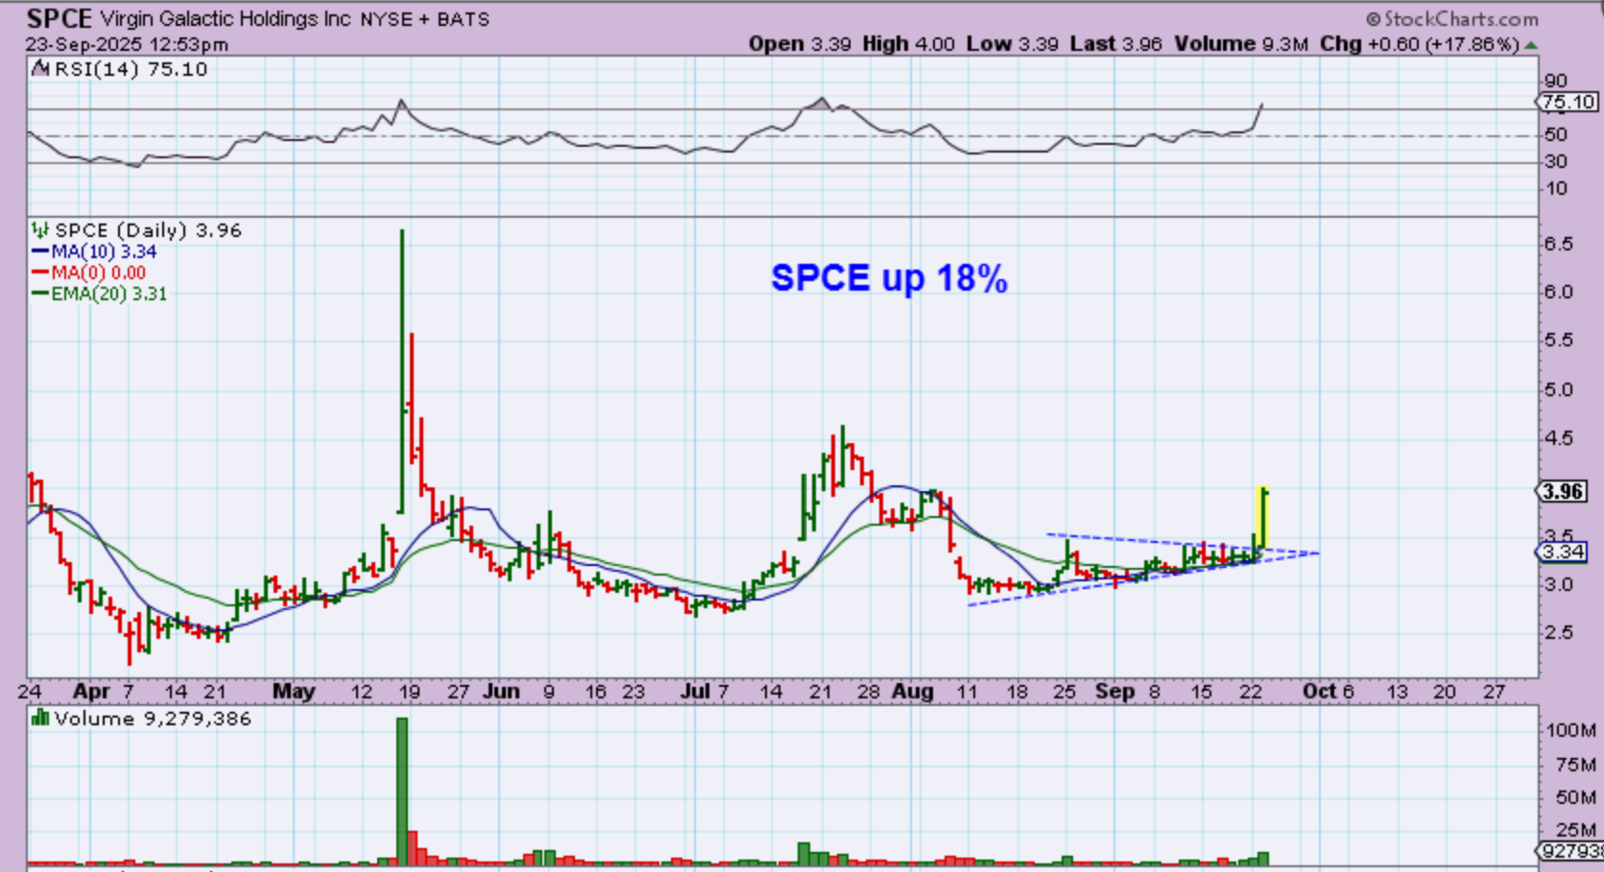Click the 23-Sep-2025 12:53pm timestamp
Screen dimensions: 1604x872
tap(127, 45)
